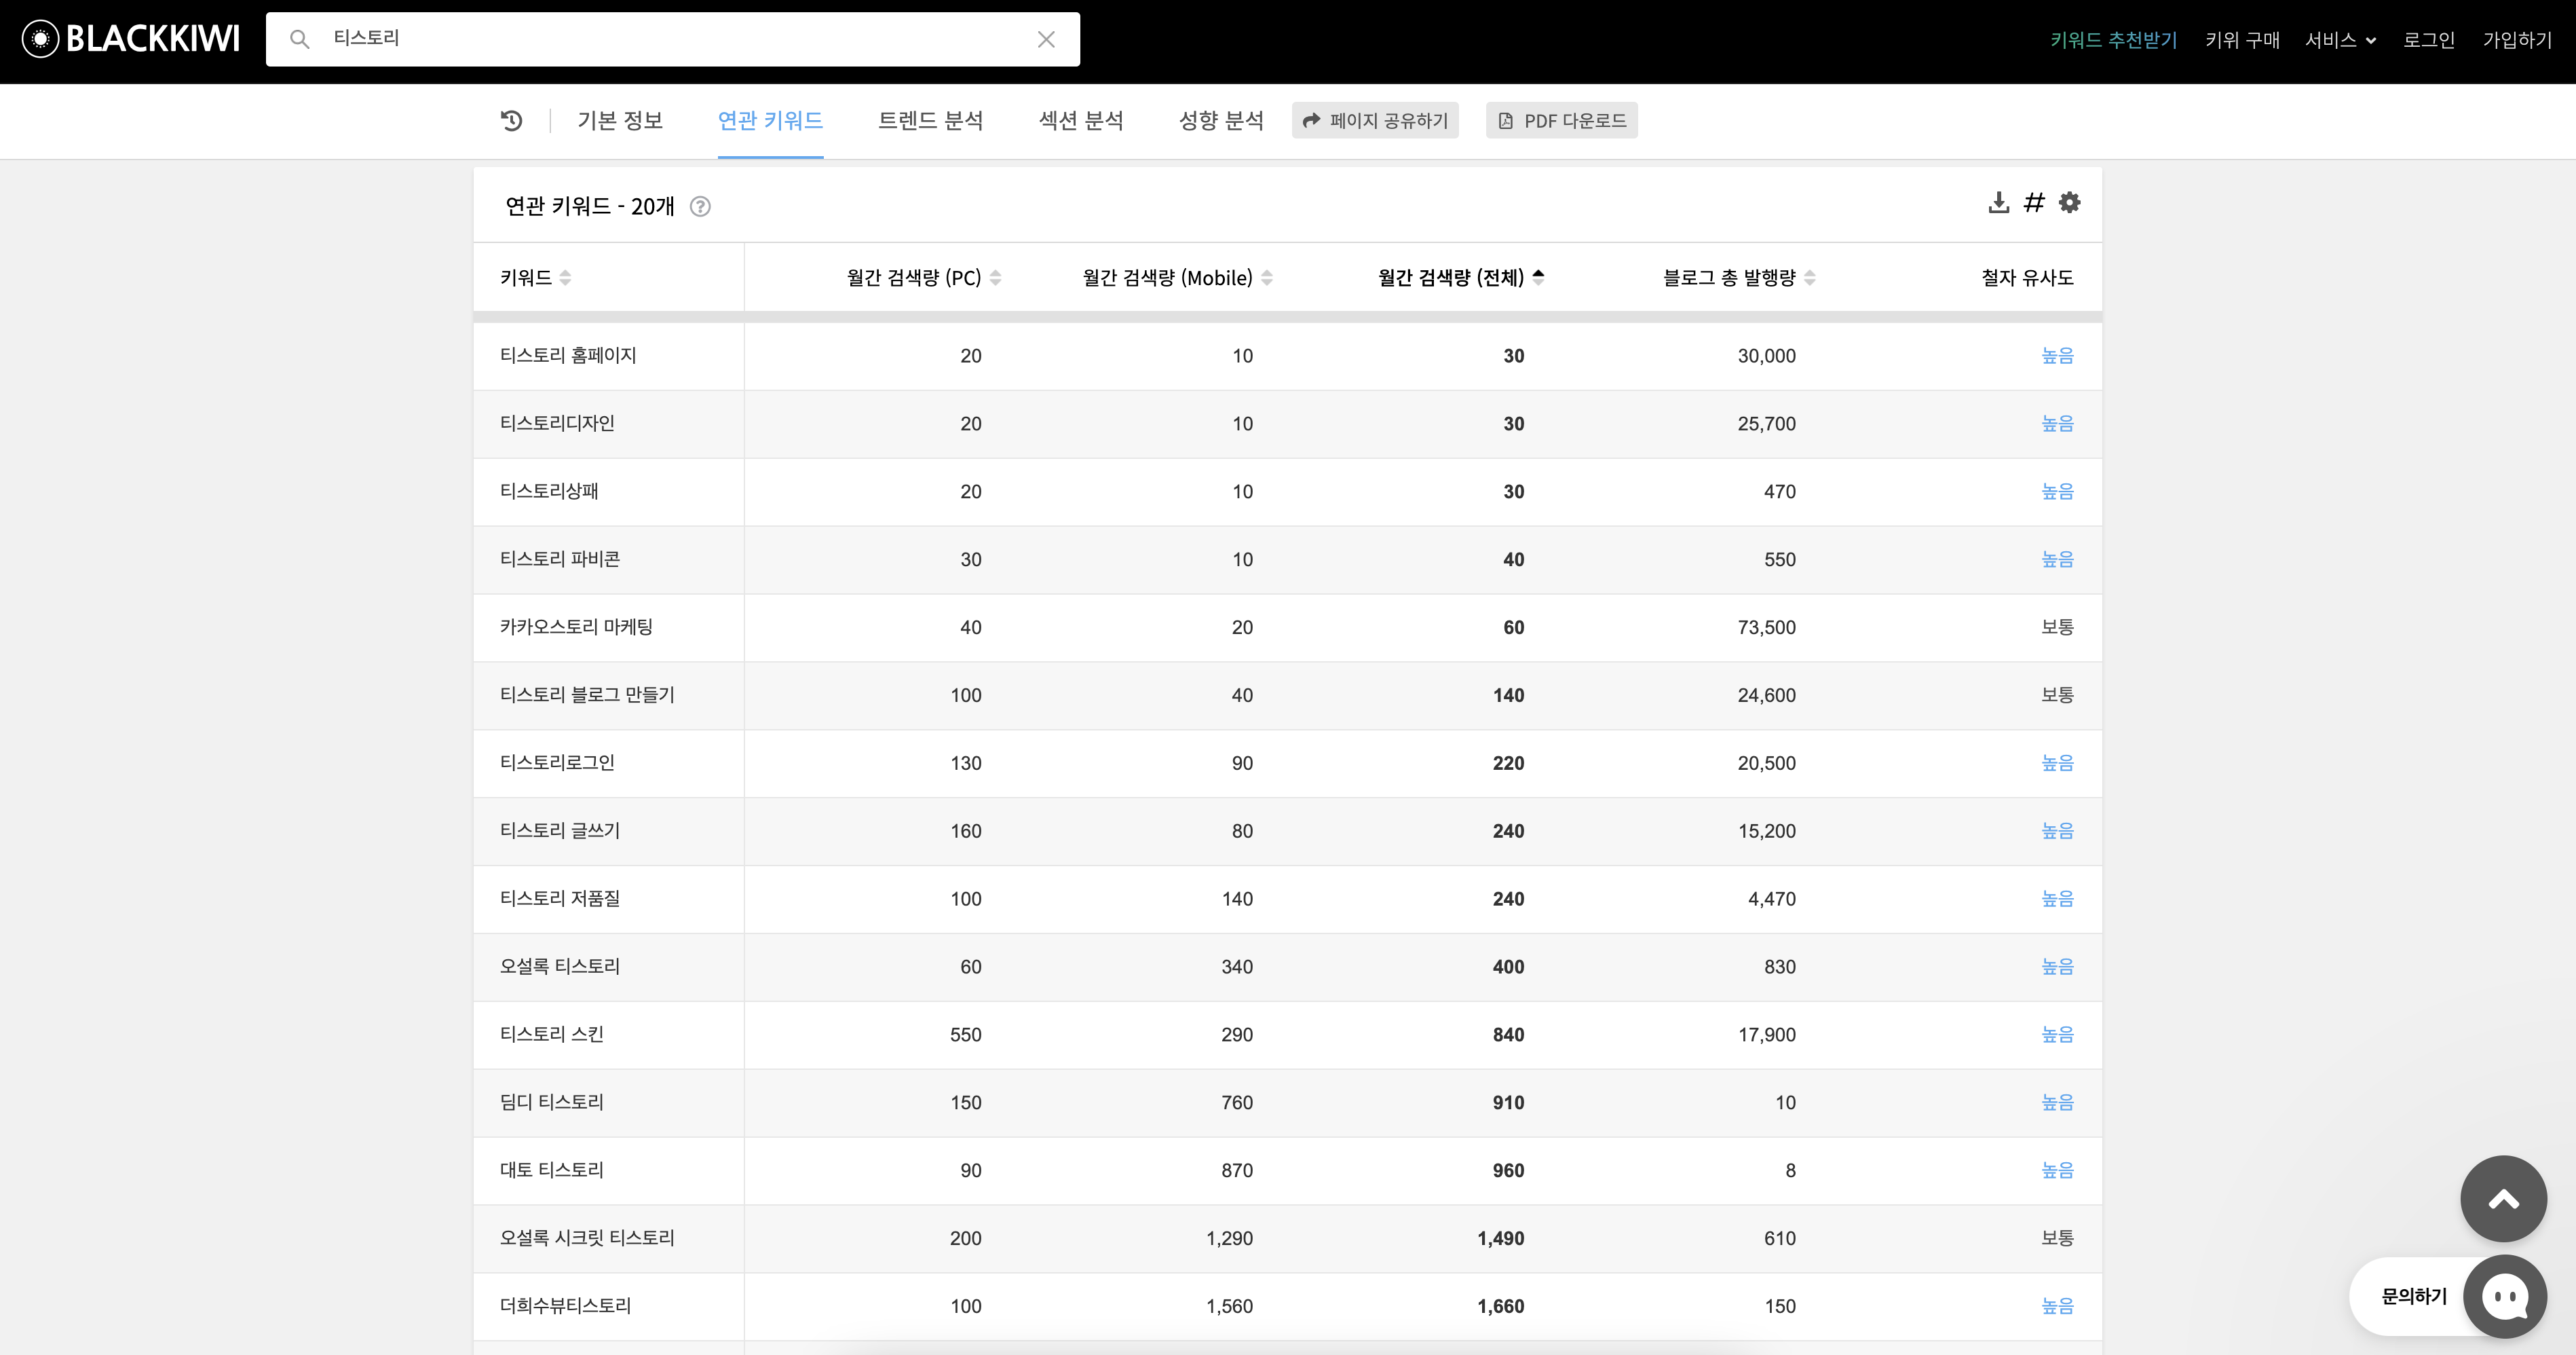Select the 연관 키워드 tab
This screenshot has height=1355, width=2576.
coord(770,121)
